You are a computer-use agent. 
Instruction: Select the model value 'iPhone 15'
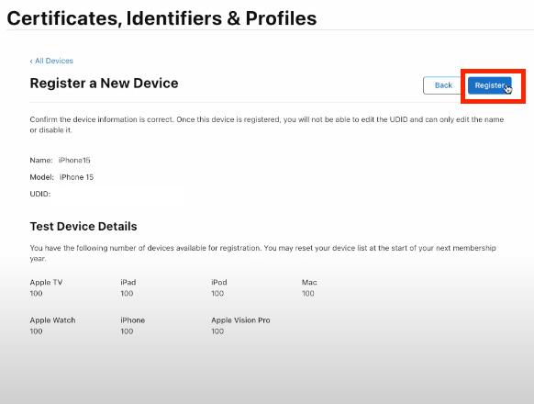[x=77, y=177]
